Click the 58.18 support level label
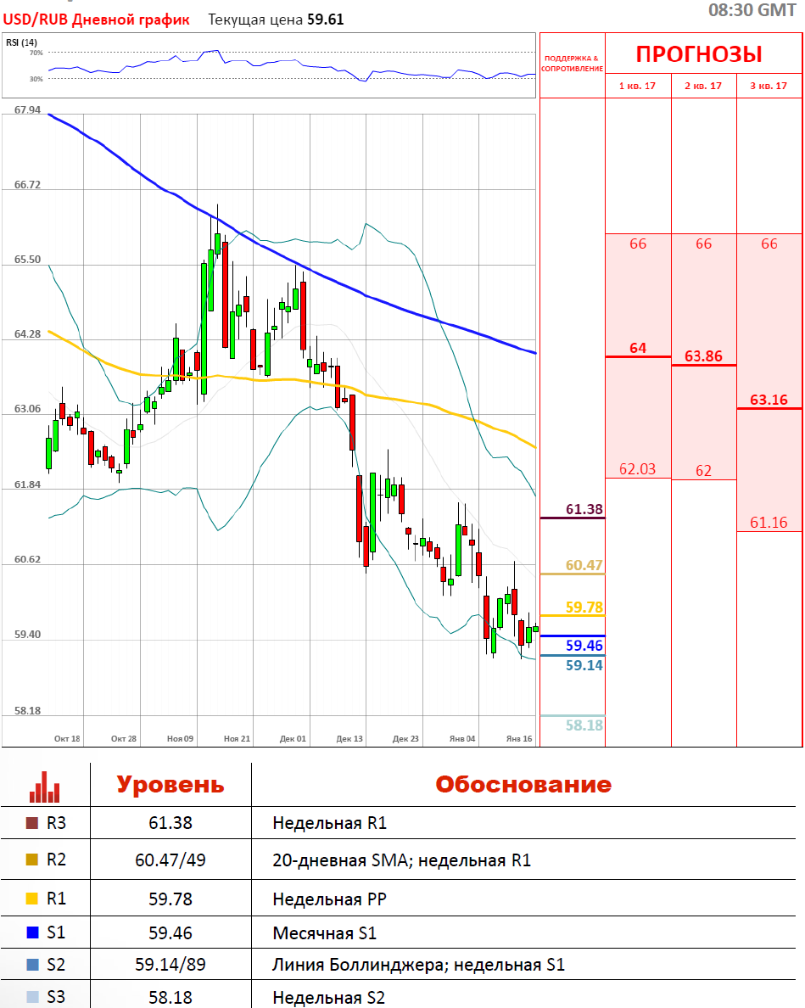 [584, 725]
